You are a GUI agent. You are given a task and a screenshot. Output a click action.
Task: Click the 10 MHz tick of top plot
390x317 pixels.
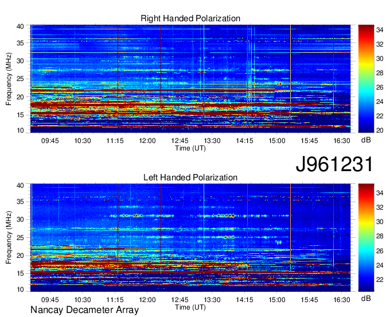pos(21,130)
